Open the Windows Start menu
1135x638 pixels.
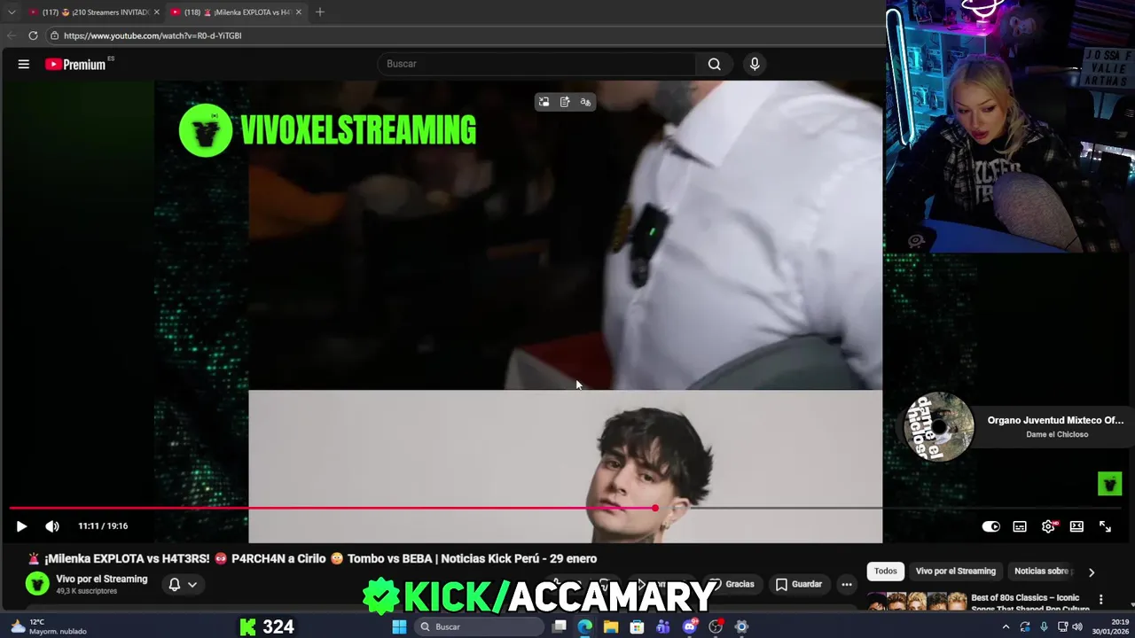pyautogui.click(x=399, y=626)
